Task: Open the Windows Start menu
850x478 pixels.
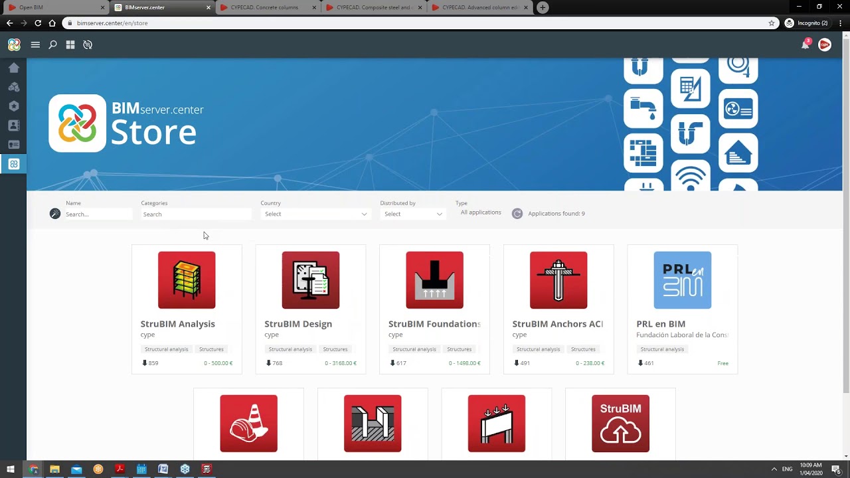Action: point(11,469)
